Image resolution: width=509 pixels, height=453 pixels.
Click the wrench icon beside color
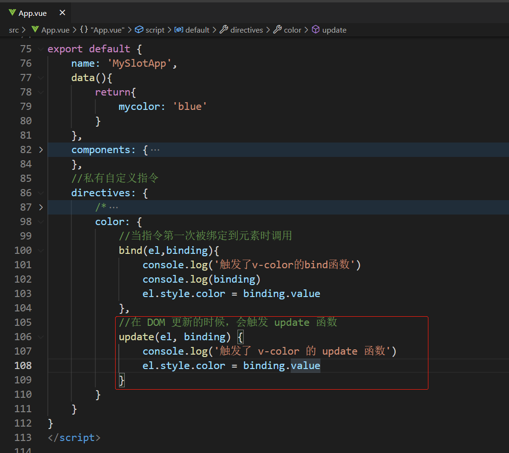[x=277, y=30]
